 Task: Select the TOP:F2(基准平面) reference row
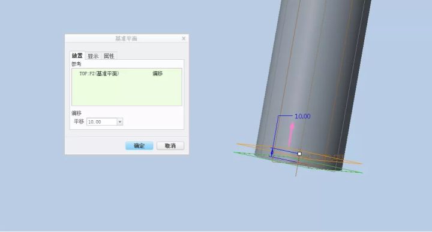click(127, 74)
